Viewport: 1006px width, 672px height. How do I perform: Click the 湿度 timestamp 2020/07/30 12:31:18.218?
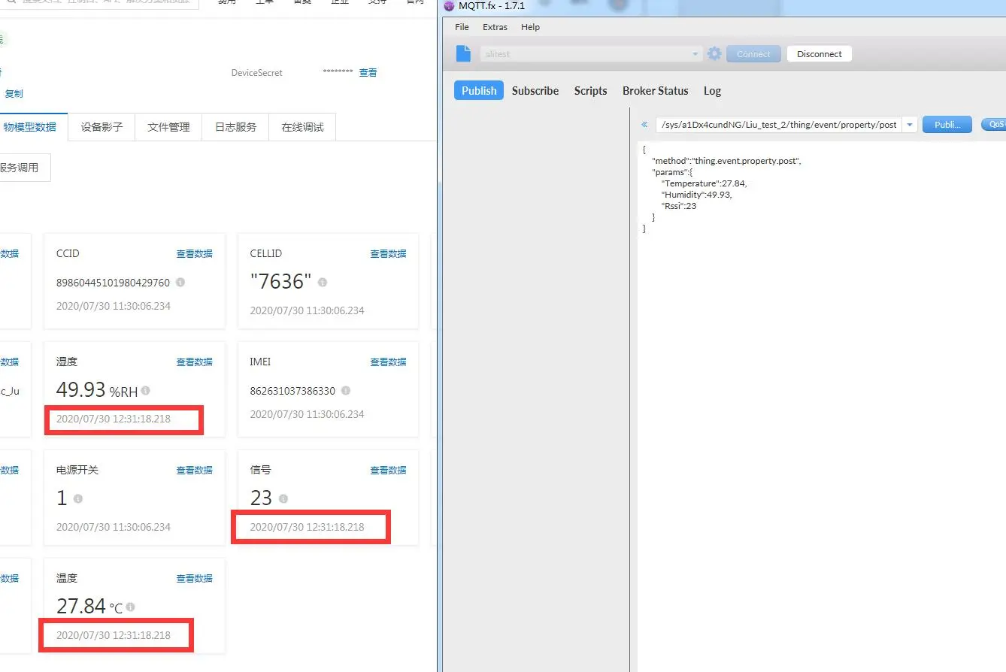pos(114,419)
